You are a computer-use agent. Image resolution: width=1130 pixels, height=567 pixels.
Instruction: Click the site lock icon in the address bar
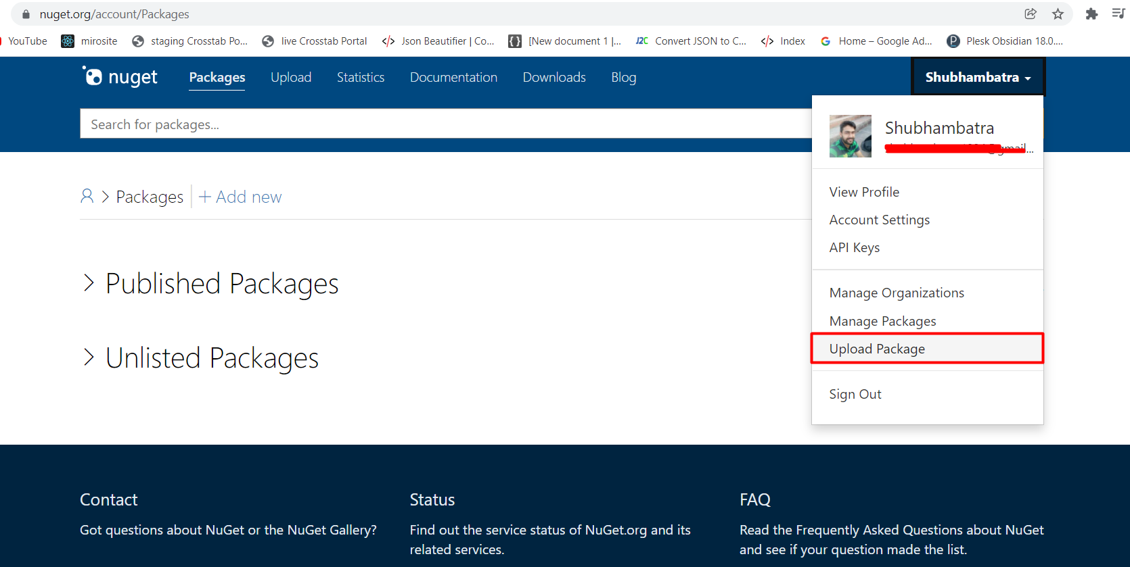26,14
